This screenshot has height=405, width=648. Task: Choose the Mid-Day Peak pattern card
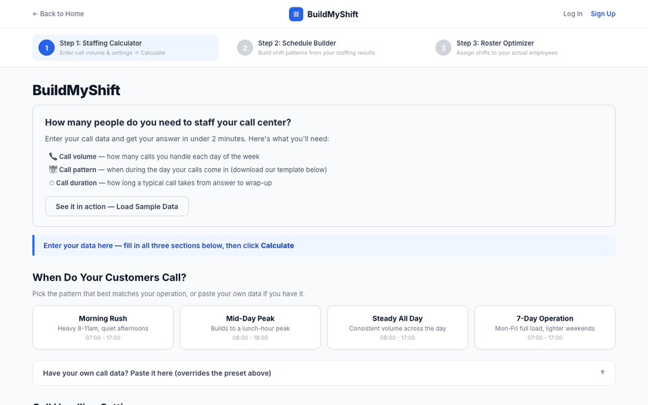[250, 328]
